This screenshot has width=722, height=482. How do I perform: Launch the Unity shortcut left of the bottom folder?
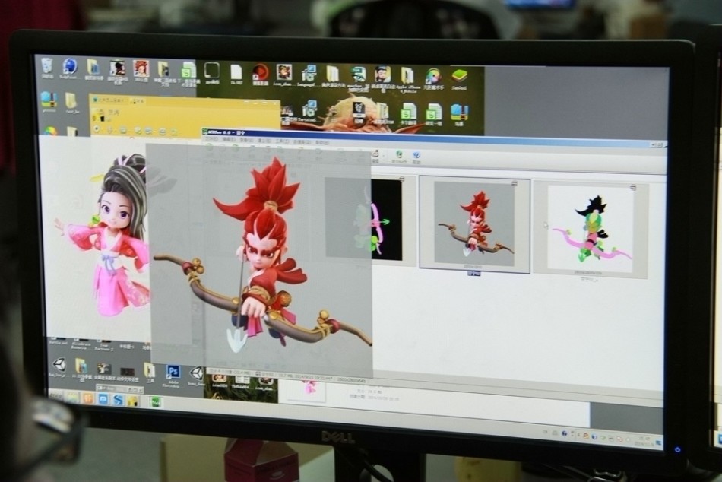[59, 364]
